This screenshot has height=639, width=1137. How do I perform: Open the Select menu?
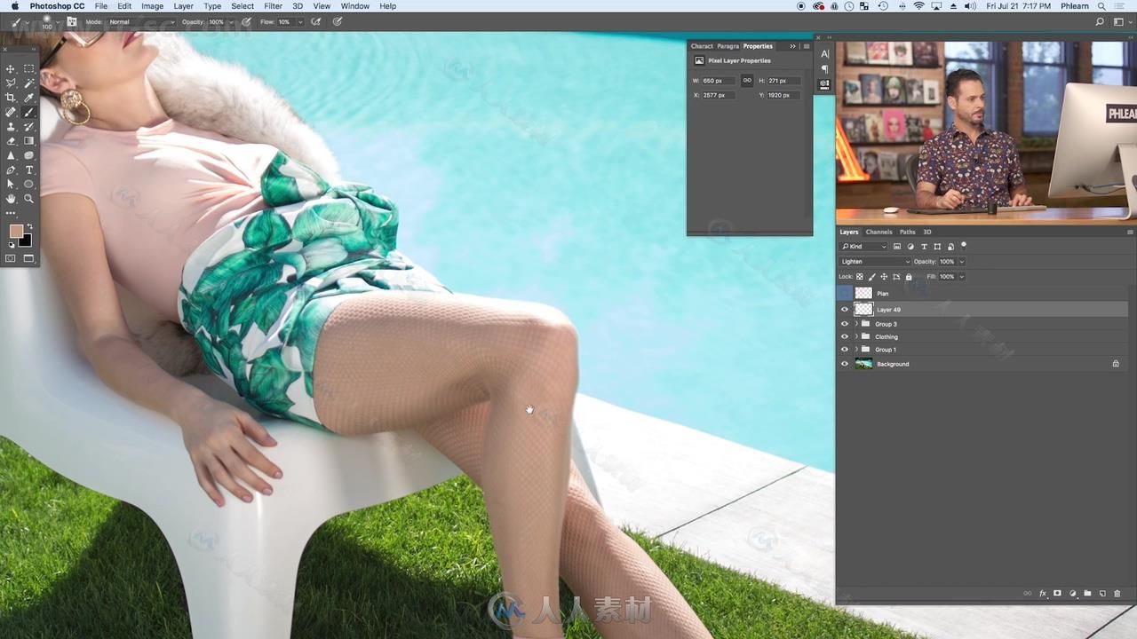(x=243, y=6)
